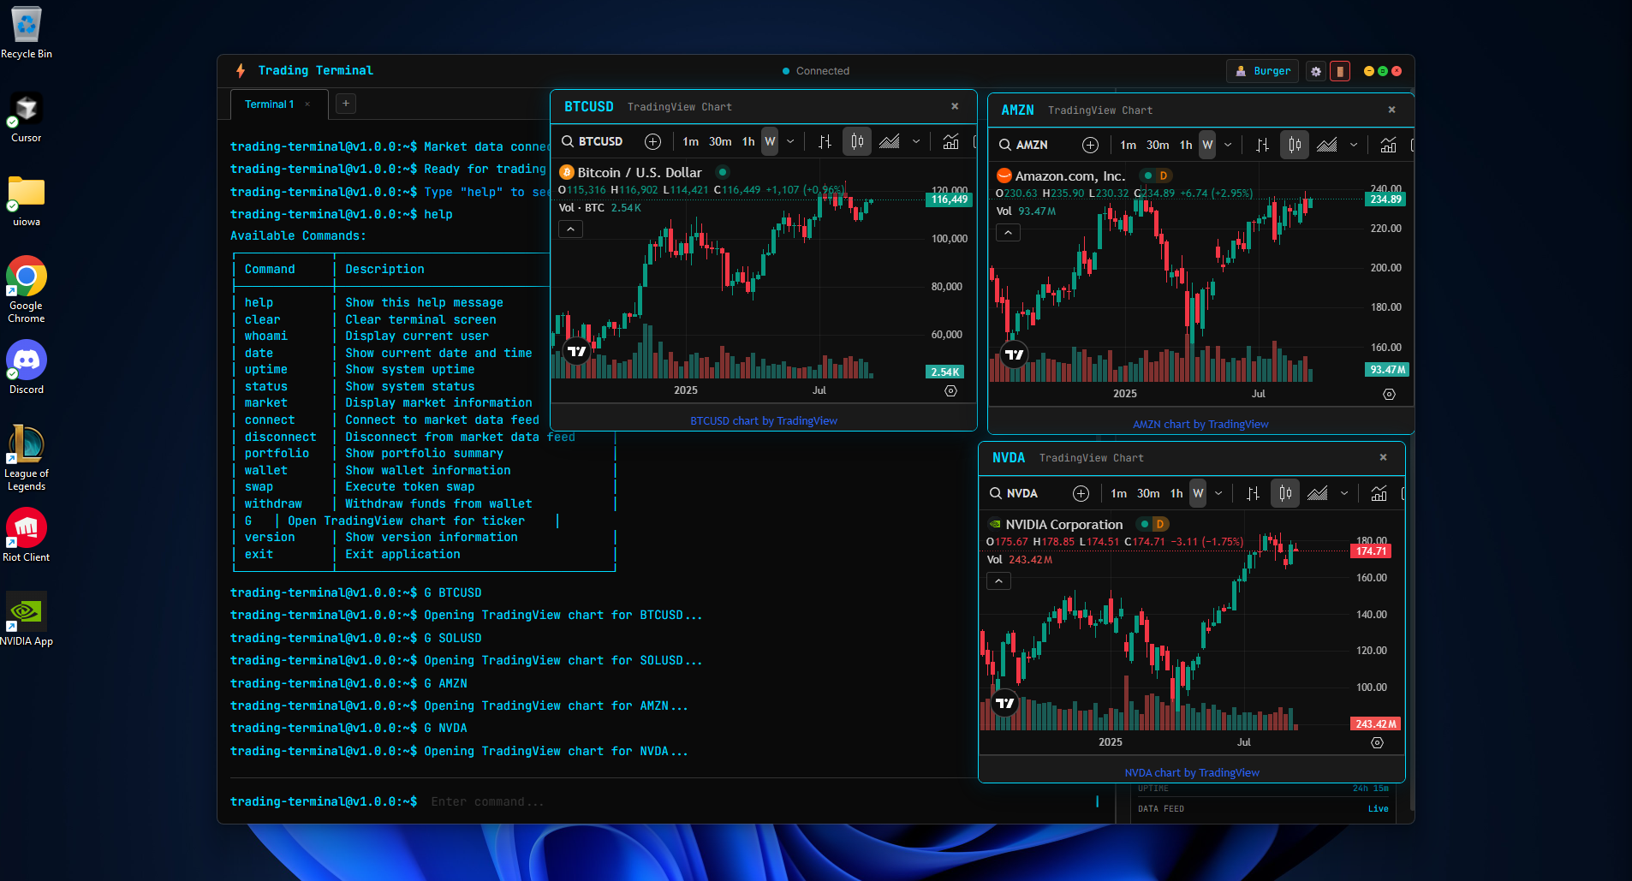Select Area chart style in AMZN chart

point(1327,146)
